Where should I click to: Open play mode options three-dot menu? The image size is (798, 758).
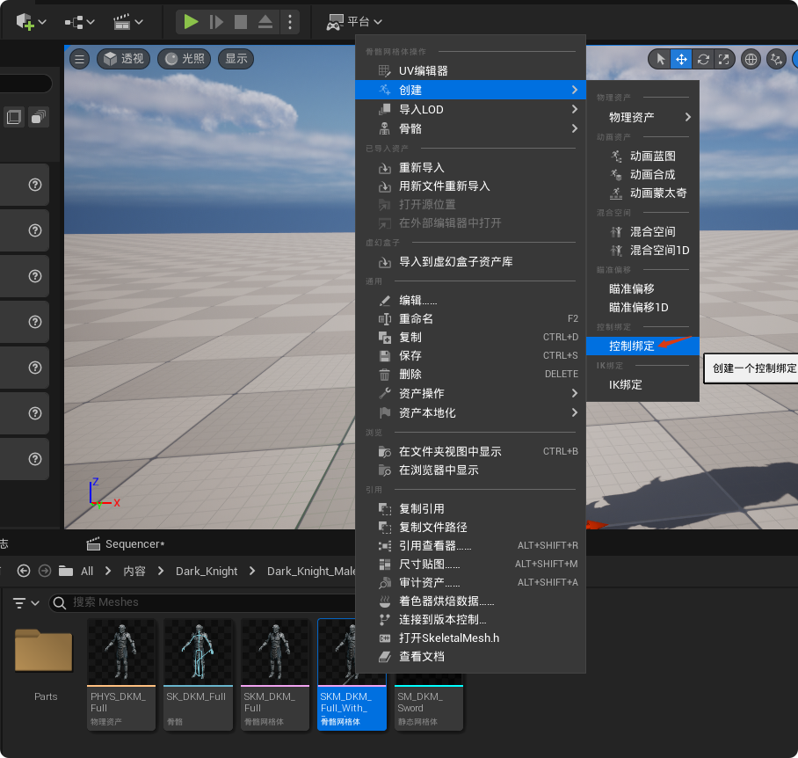click(290, 22)
